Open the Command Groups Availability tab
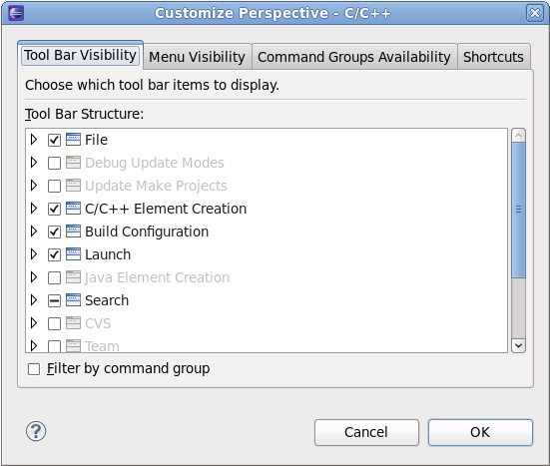 tap(354, 57)
